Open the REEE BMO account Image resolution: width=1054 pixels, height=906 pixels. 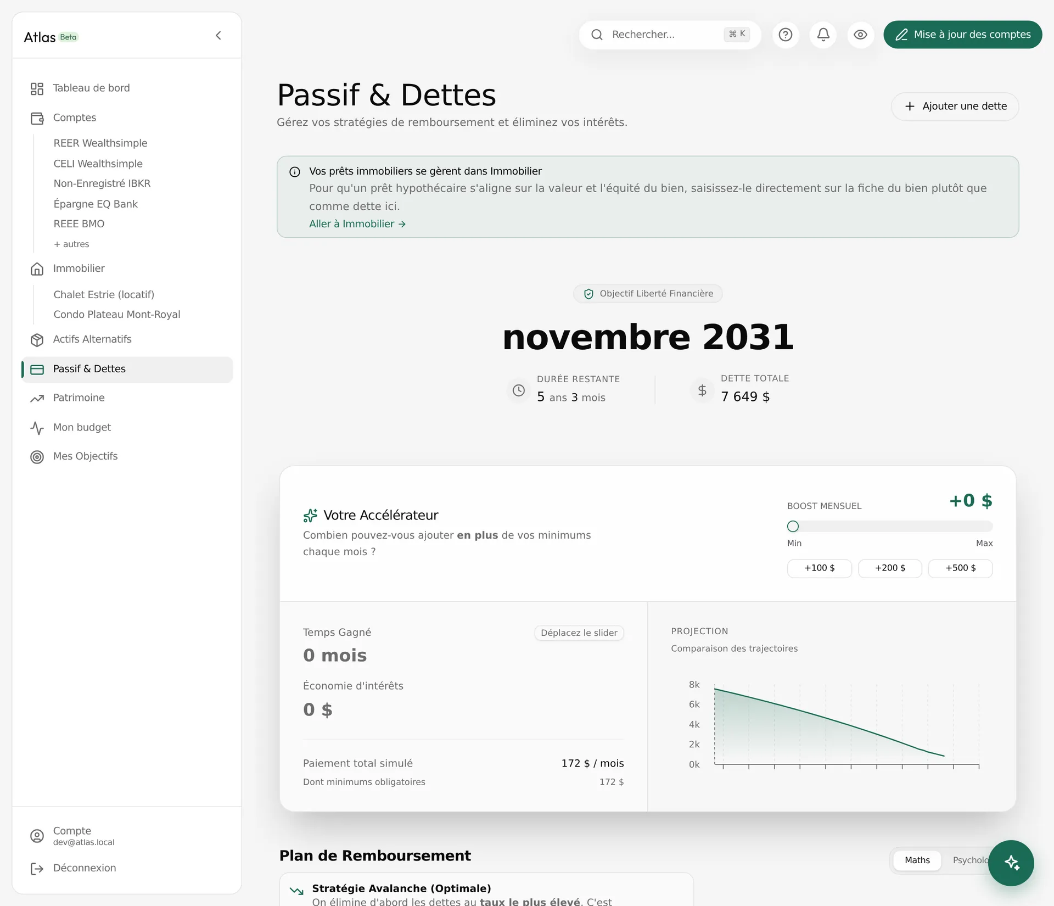tap(79, 224)
